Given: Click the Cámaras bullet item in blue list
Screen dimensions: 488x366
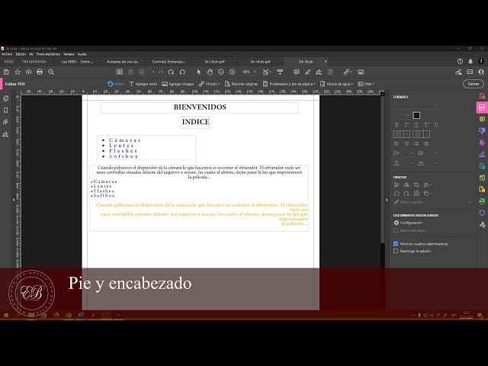Looking at the screenshot, I should tap(125, 140).
